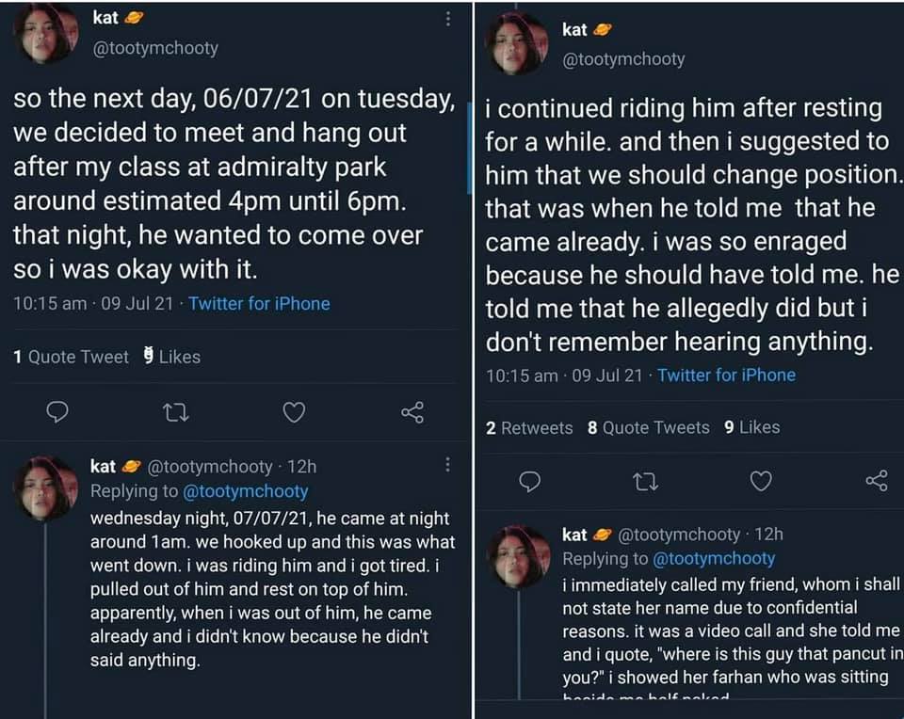Open the right tweet's 8 Quote Tweets
Screen dimensions: 904x719
tap(648, 427)
